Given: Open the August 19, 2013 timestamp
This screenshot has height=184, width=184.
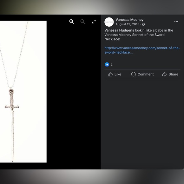Looking at the screenshot, I should pyautogui.click(x=128, y=24).
